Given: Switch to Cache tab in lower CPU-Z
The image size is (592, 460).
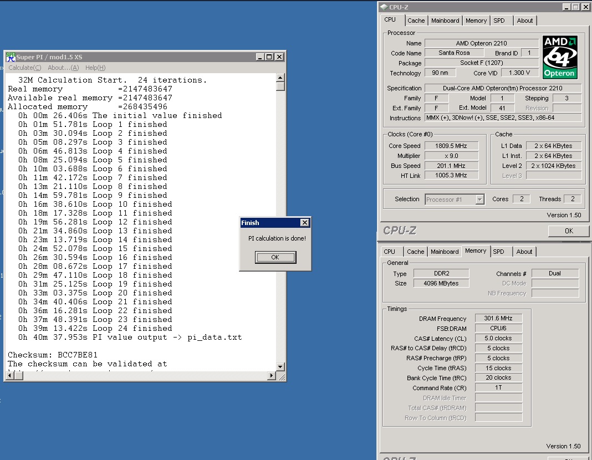Looking at the screenshot, I should click(415, 252).
